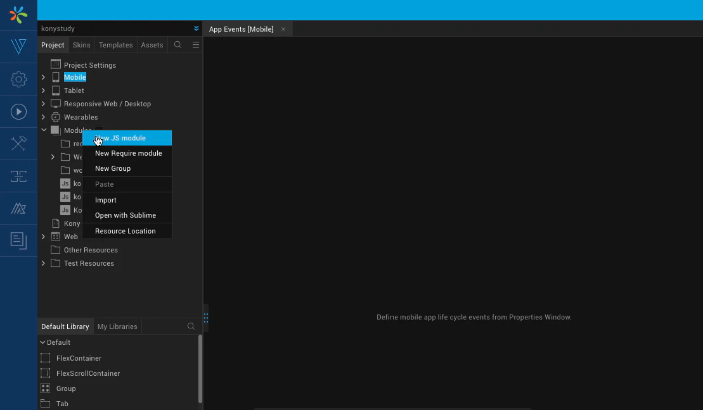Select the FlexContainer widget icon
The image size is (703, 410).
coord(45,358)
